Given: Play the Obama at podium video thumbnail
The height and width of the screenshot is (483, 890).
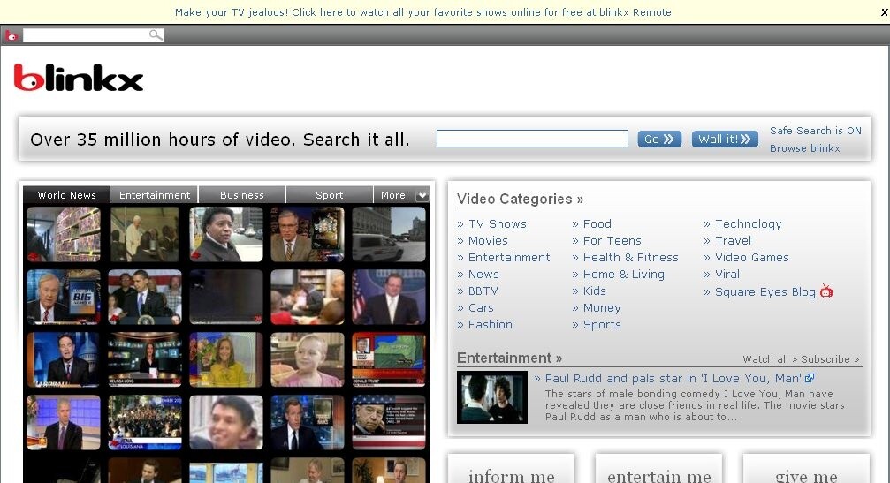Looking at the screenshot, I should click(145, 297).
